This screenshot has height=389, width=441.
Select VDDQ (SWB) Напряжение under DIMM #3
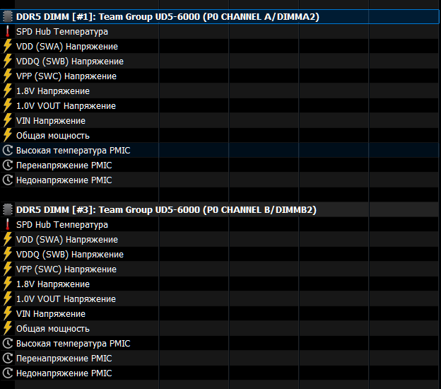coord(70,255)
